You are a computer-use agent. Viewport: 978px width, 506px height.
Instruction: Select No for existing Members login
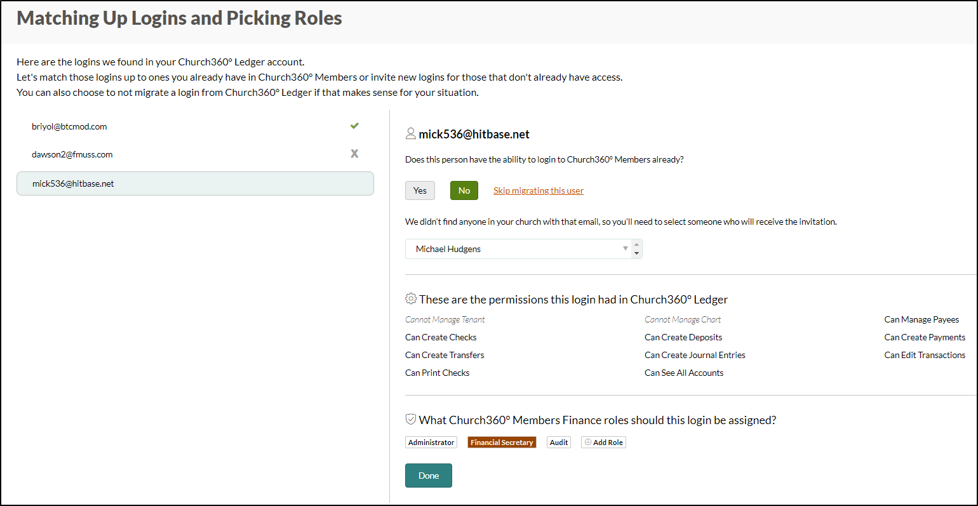[464, 190]
